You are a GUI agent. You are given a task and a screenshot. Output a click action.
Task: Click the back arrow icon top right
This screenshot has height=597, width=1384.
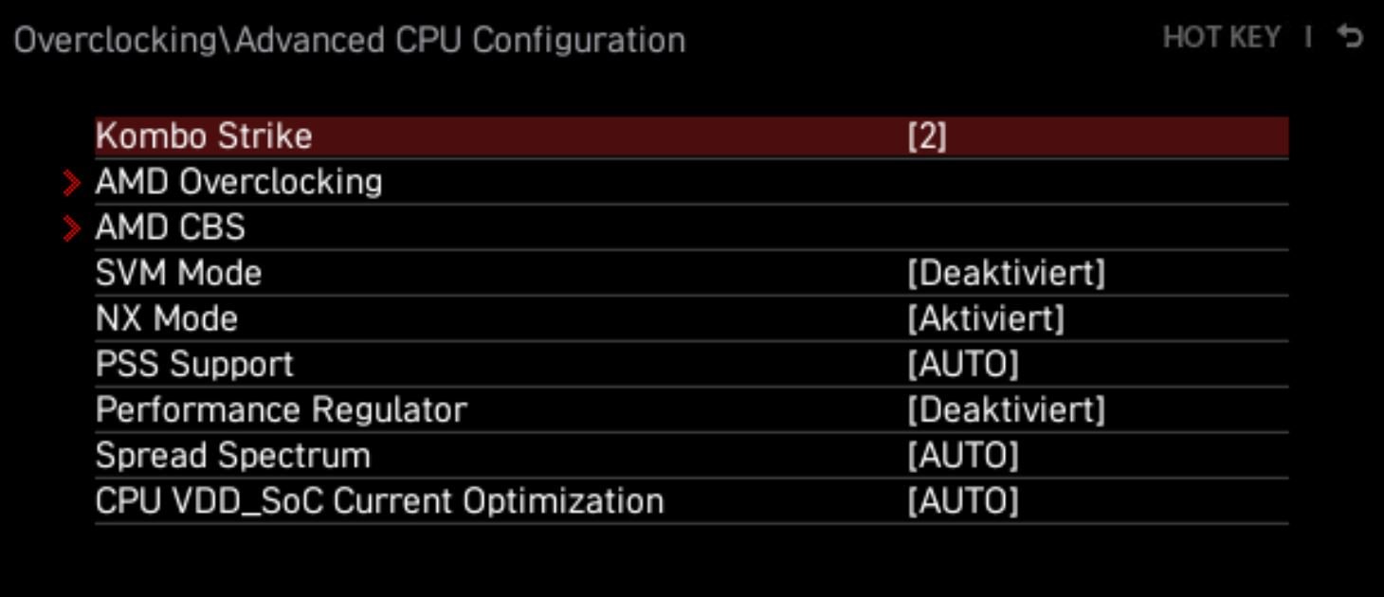[1349, 37]
